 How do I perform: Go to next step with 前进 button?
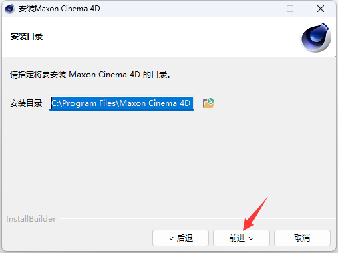(x=241, y=238)
